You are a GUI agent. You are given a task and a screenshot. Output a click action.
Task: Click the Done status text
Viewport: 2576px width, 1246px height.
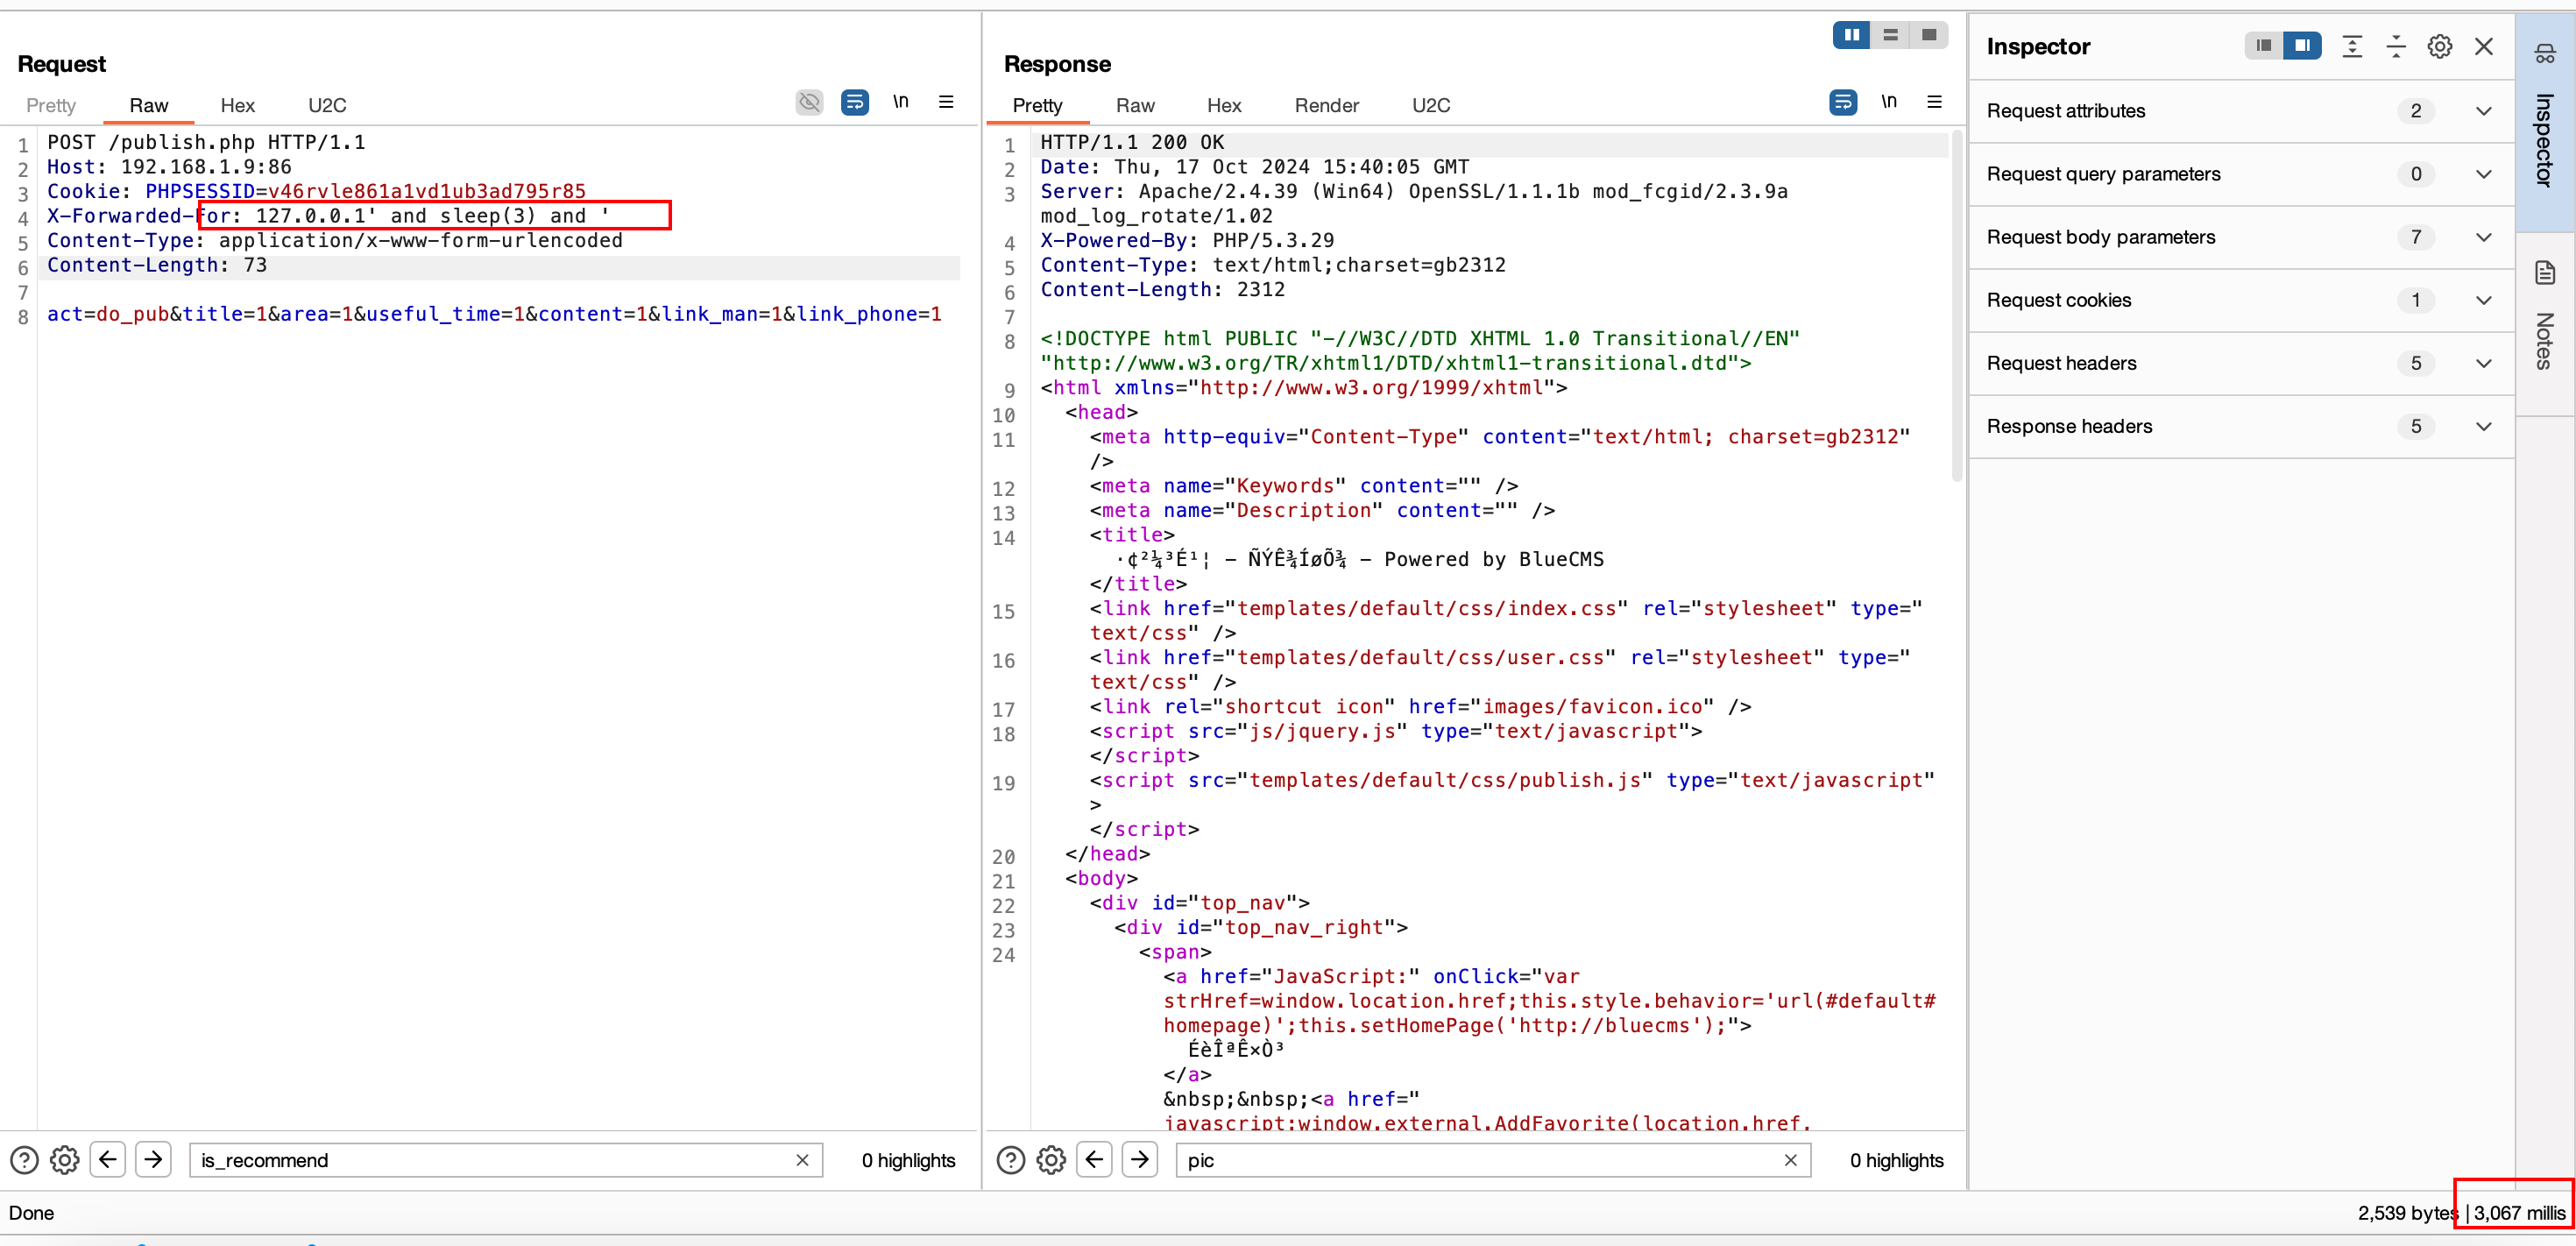[x=31, y=1213]
